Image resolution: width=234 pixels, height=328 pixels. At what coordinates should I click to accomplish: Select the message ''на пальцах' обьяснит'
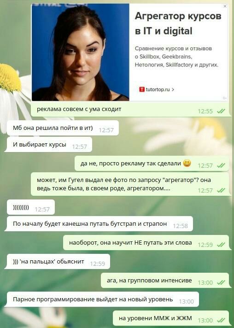pos(58,262)
